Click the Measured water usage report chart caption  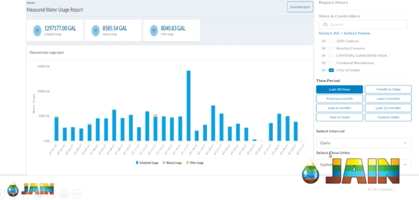[47, 53]
